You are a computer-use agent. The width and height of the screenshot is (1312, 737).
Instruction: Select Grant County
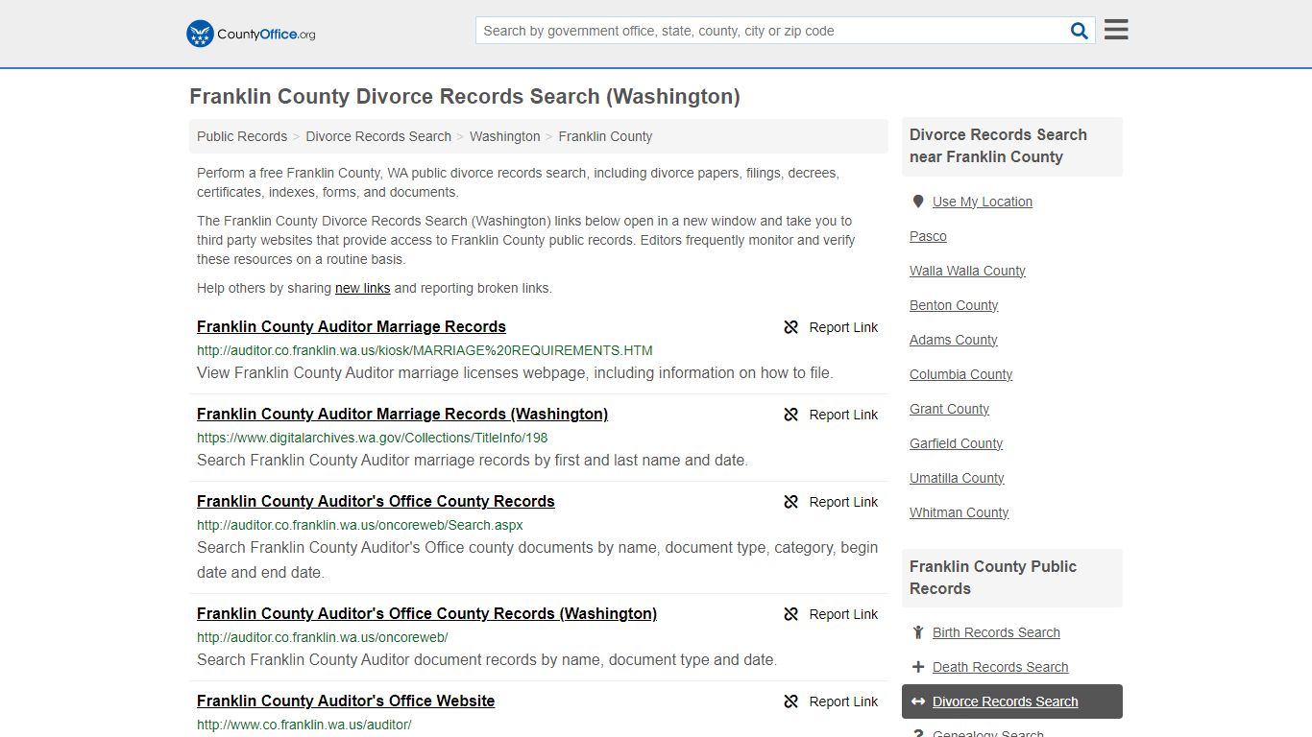click(949, 409)
